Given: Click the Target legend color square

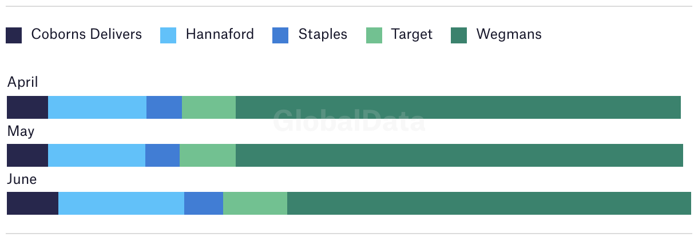Looking at the screenshot, I should 374,35.
